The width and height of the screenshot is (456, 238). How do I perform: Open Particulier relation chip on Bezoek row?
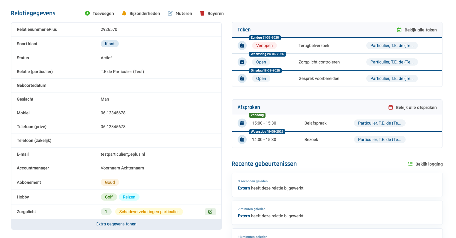pyautogui.click(x=379, y=140)
